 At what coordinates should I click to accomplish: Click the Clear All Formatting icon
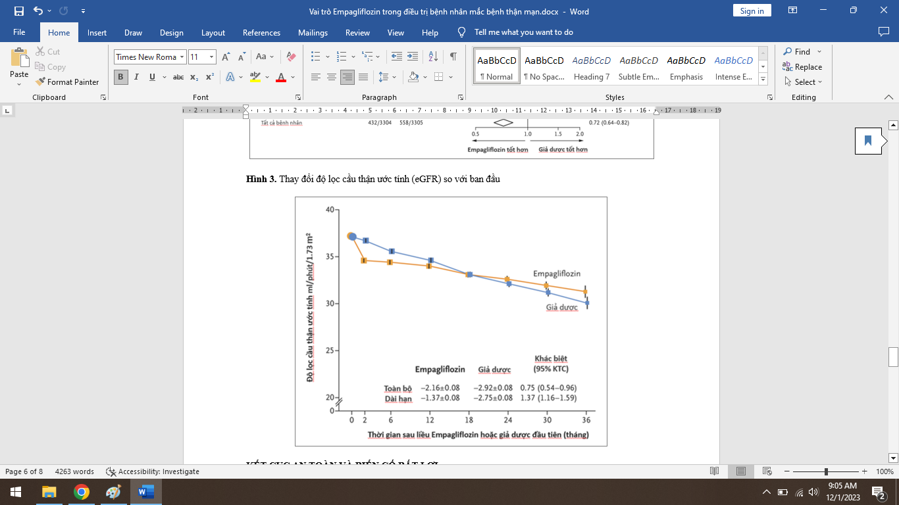pyautogui.click(x=291, y=57)
